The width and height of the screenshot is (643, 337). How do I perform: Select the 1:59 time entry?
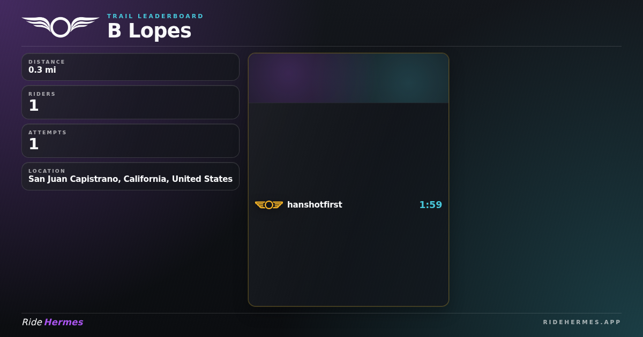(x=431, y=205)
